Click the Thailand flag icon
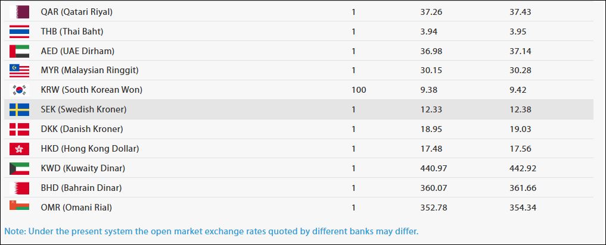Screen dimensions: 606x245 19,31
